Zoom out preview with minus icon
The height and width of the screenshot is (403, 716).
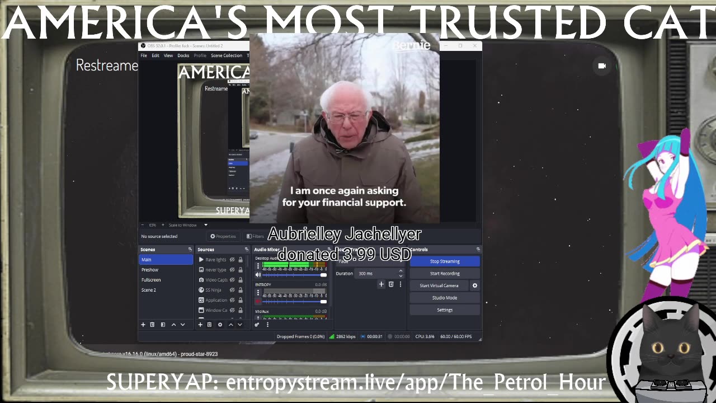(x=142, y=225)
